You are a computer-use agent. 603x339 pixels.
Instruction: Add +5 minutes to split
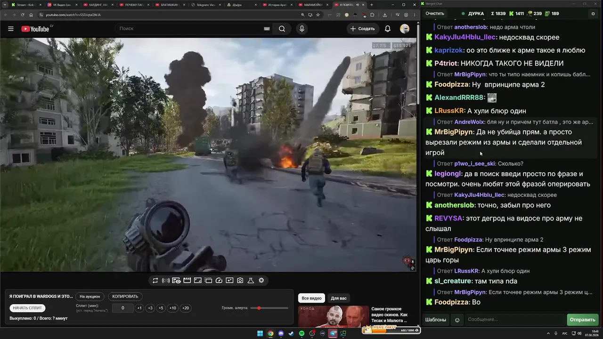pyautogui.click(x=161, y=308)
